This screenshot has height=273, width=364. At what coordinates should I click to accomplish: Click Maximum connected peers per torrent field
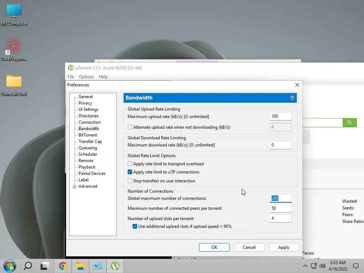(280, 208)
